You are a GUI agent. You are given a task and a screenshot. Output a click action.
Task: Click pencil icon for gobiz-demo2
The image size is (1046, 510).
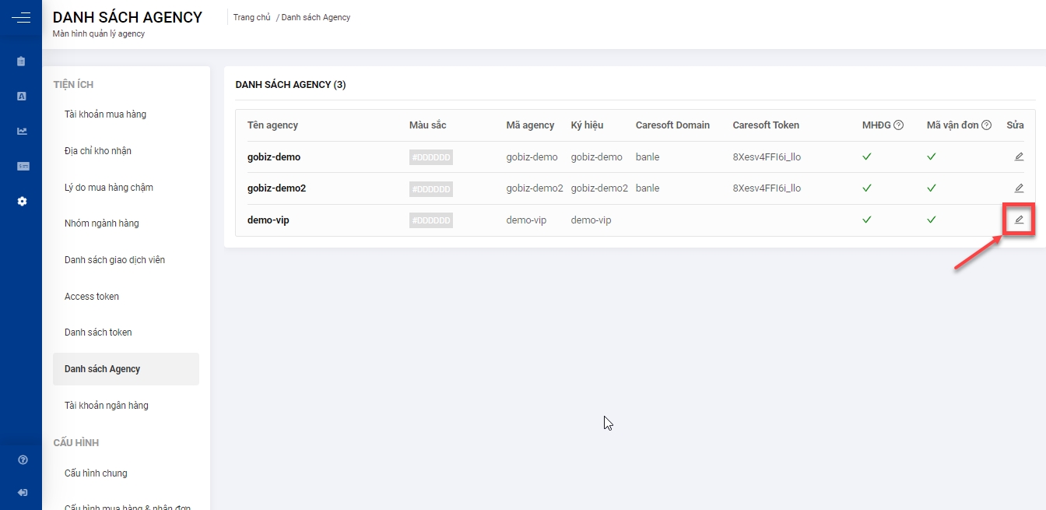1019,188
